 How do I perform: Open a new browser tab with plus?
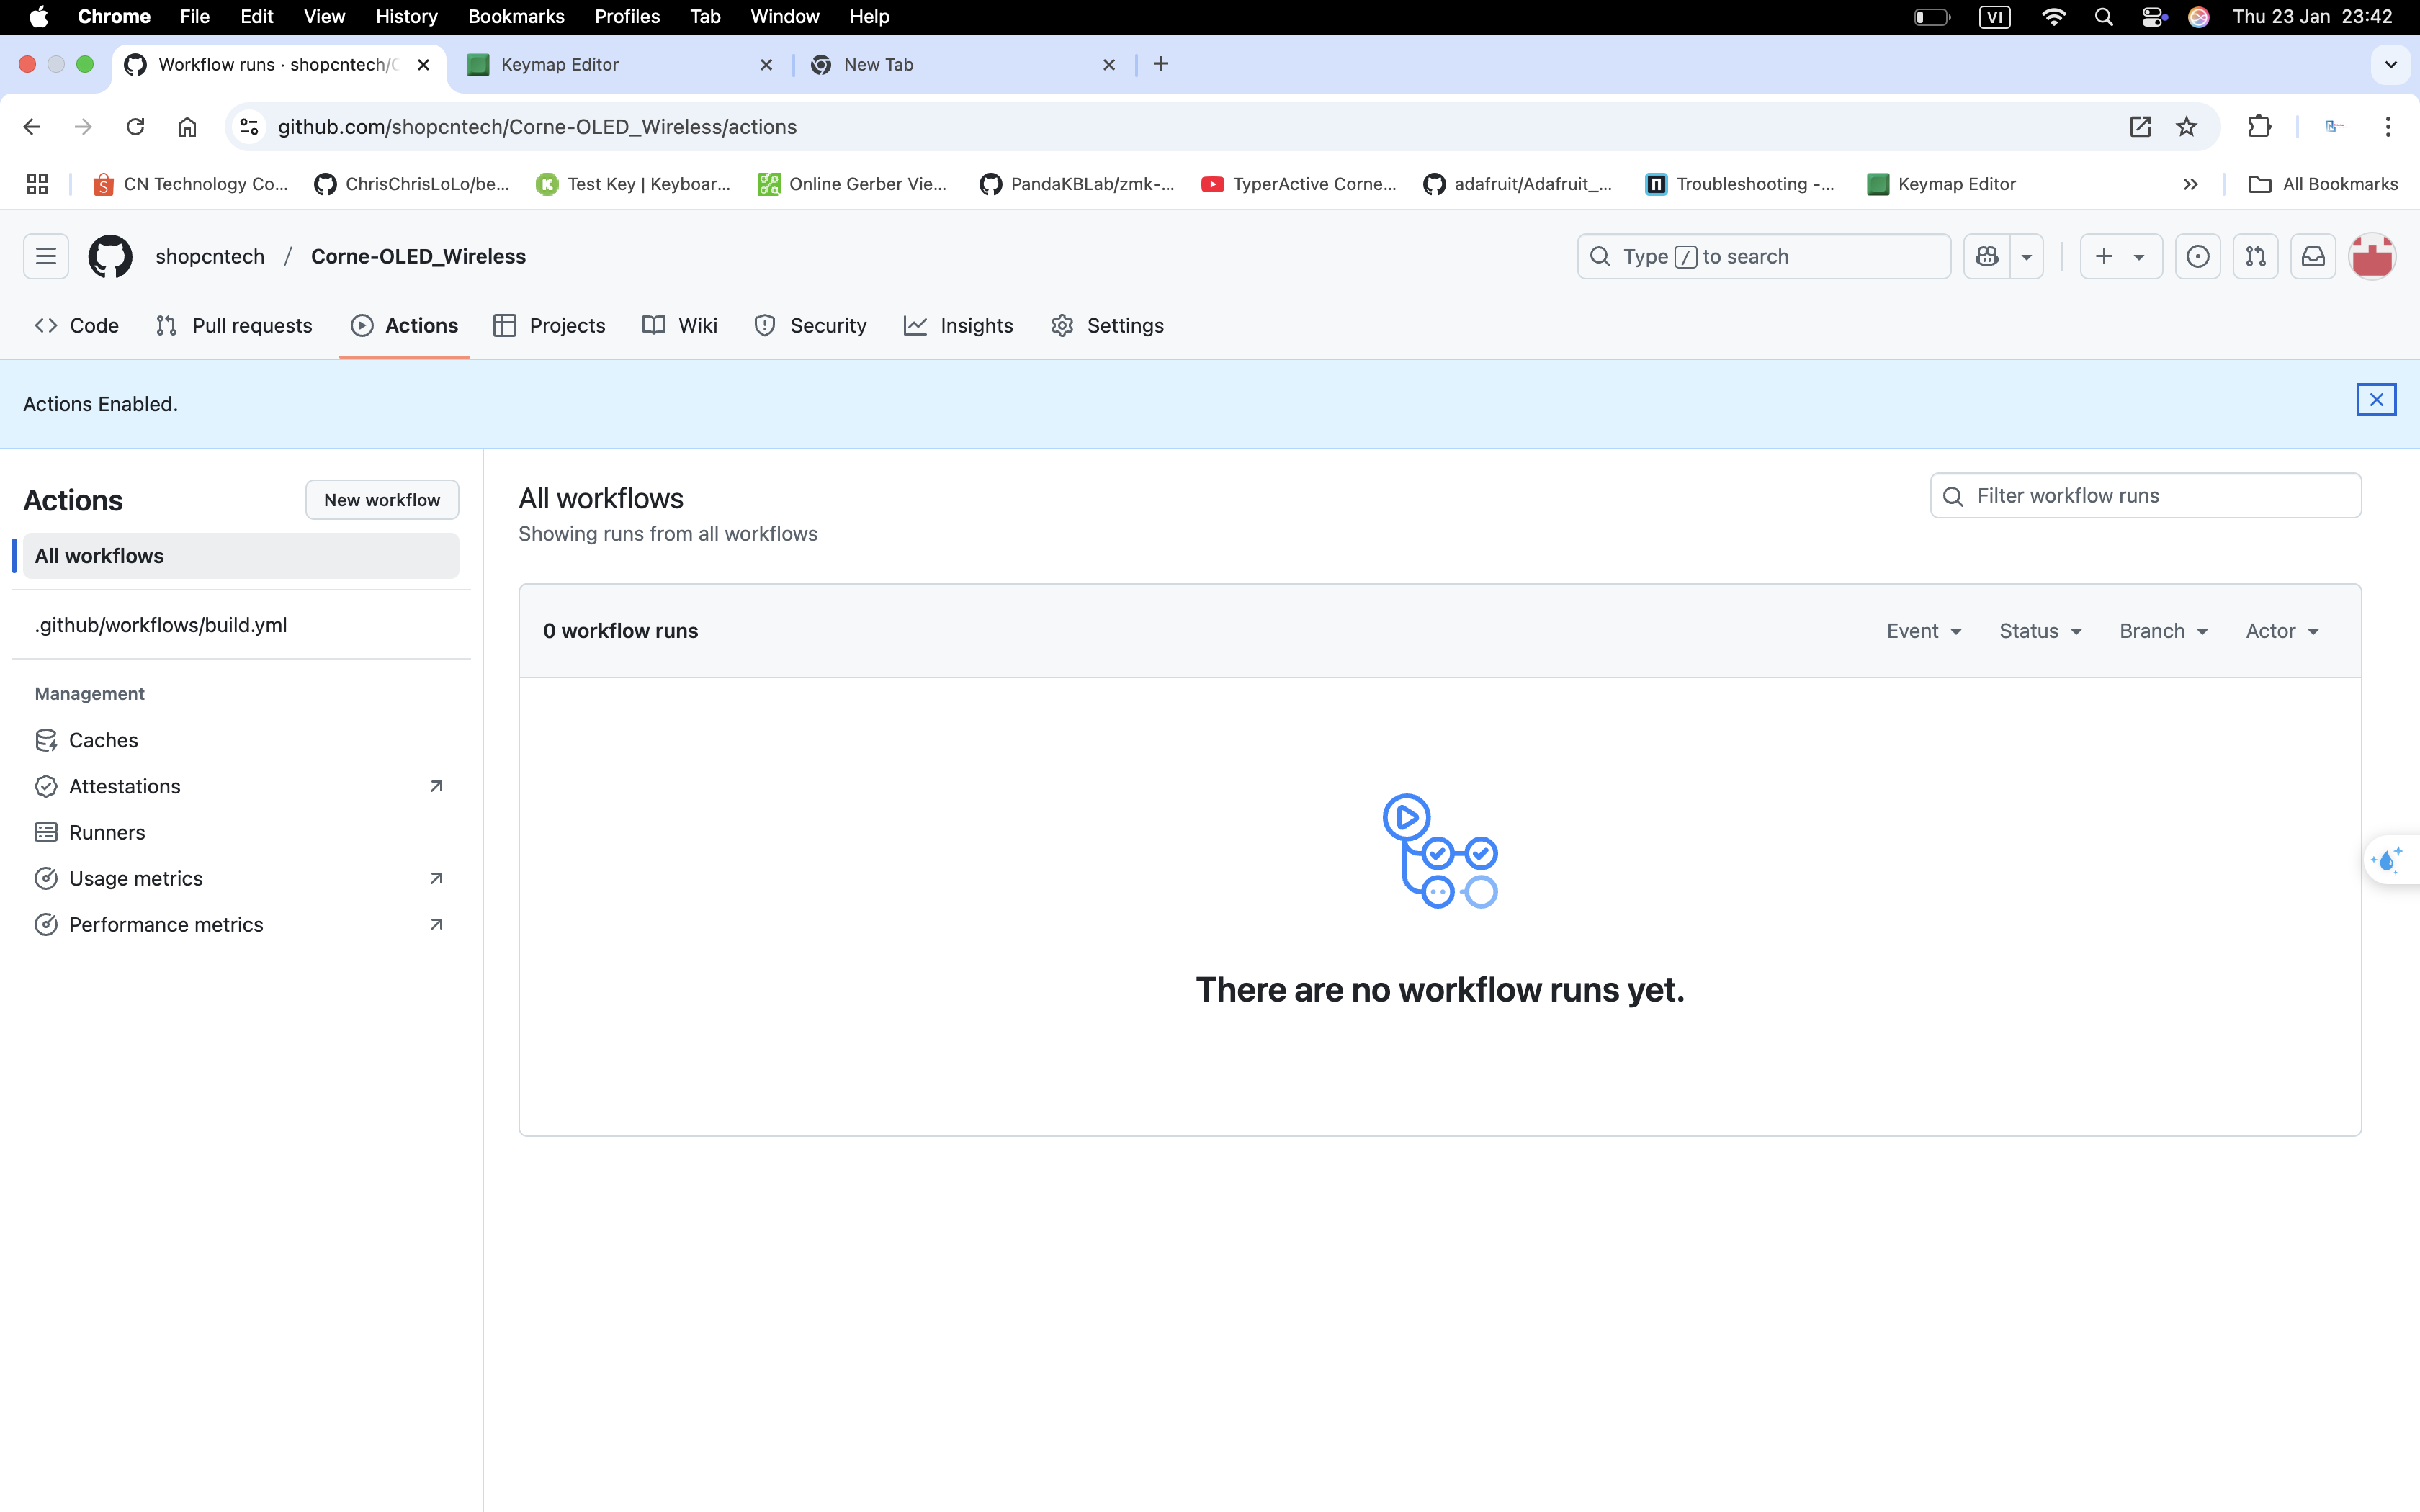point(1161,64)
